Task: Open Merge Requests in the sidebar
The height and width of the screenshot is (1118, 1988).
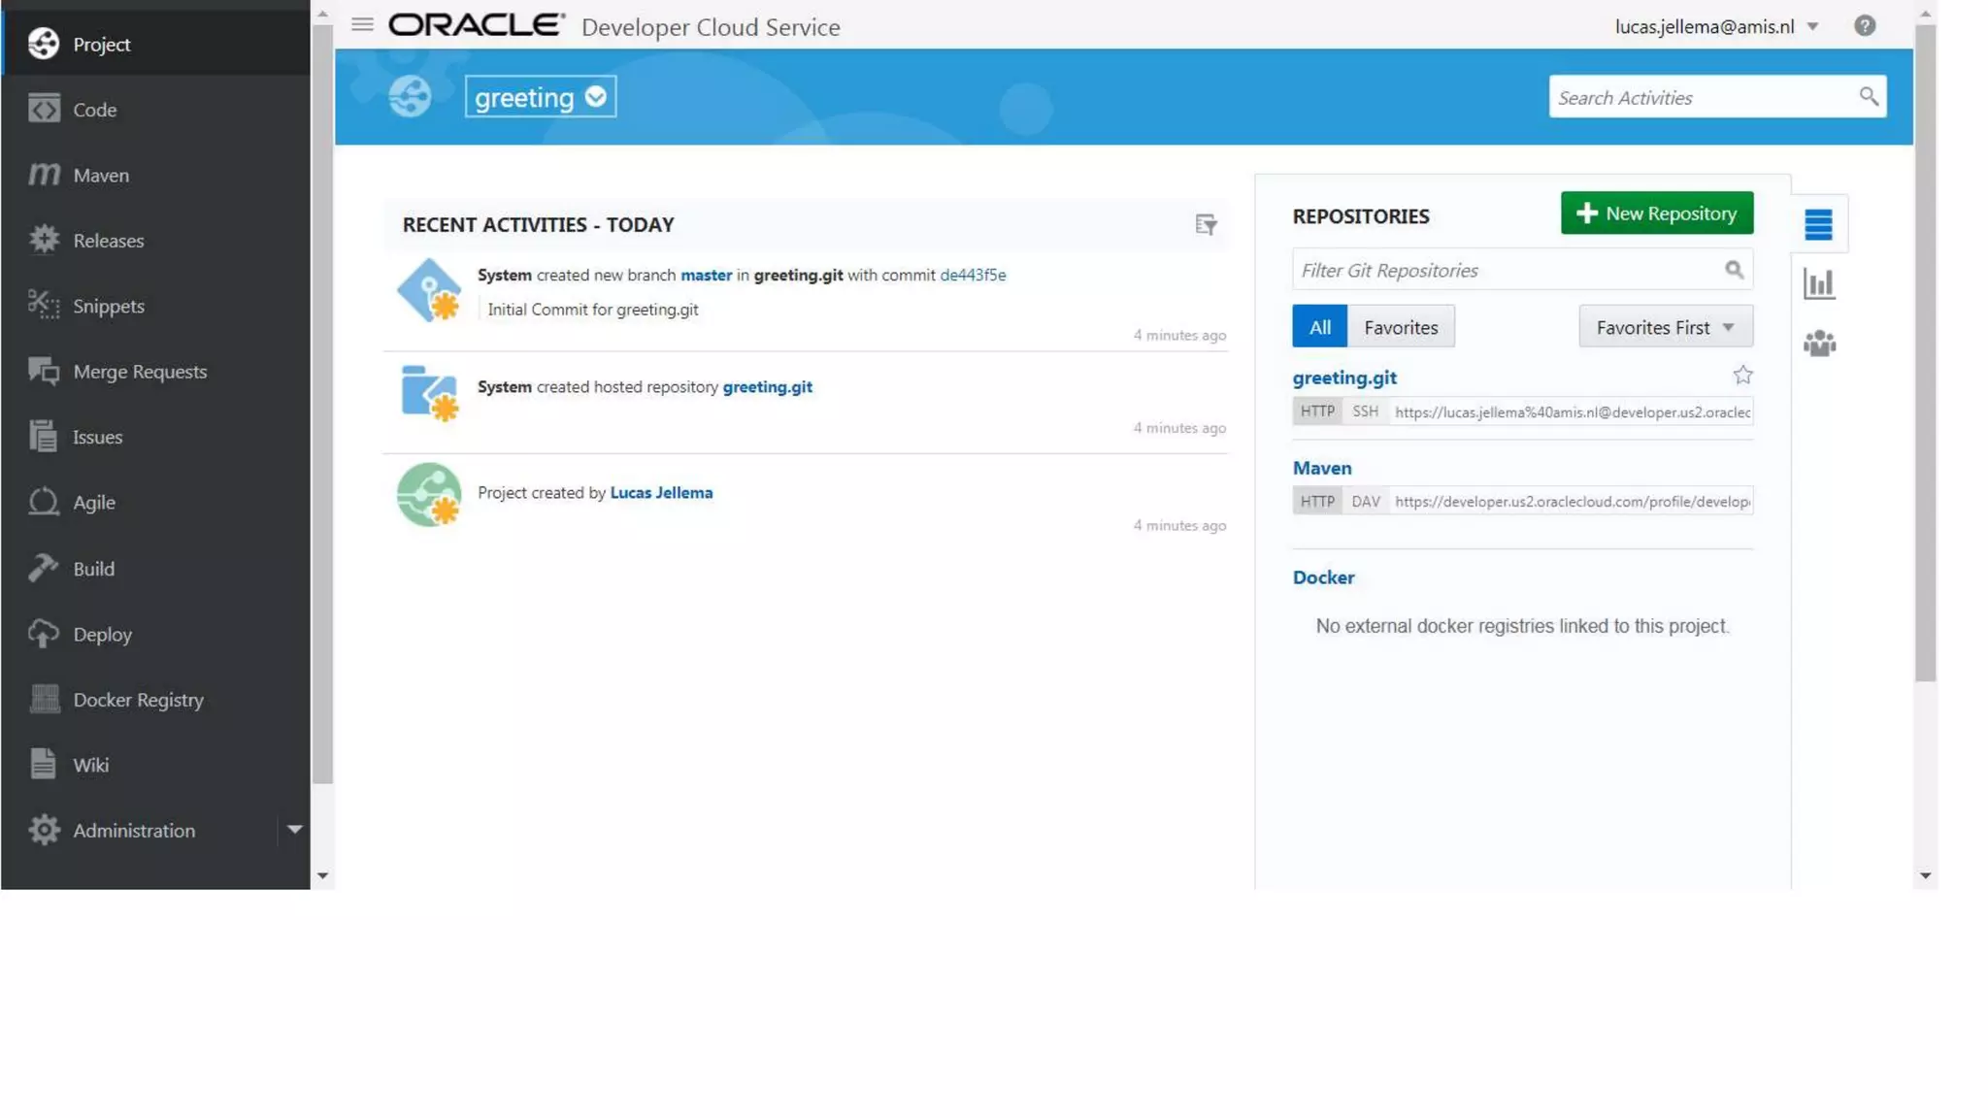Action: pyautogui.click(x=140, y=372)
